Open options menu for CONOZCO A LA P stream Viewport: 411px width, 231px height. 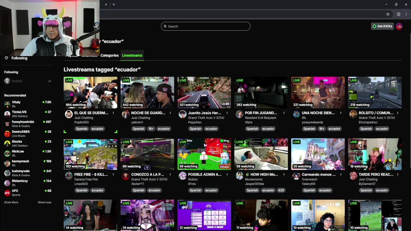pos(170,175)
